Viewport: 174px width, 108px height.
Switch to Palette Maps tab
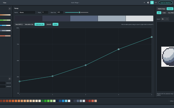point(161,9)
